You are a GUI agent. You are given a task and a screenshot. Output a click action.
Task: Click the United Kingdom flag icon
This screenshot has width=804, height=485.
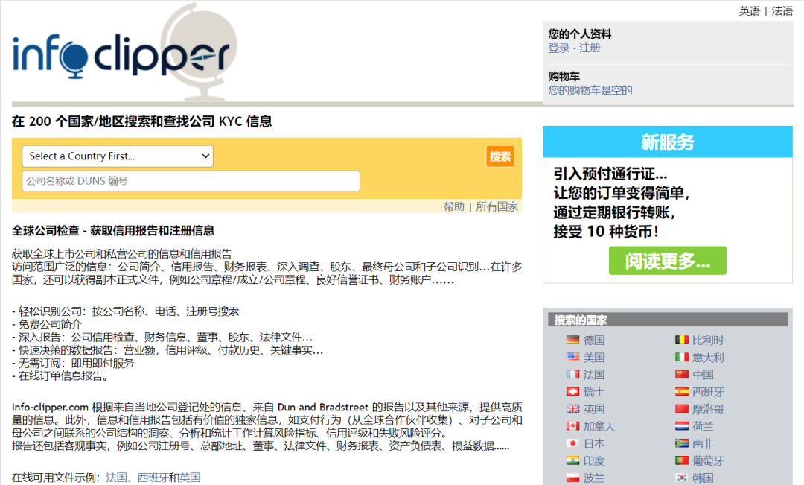click(x=572, y=409)
